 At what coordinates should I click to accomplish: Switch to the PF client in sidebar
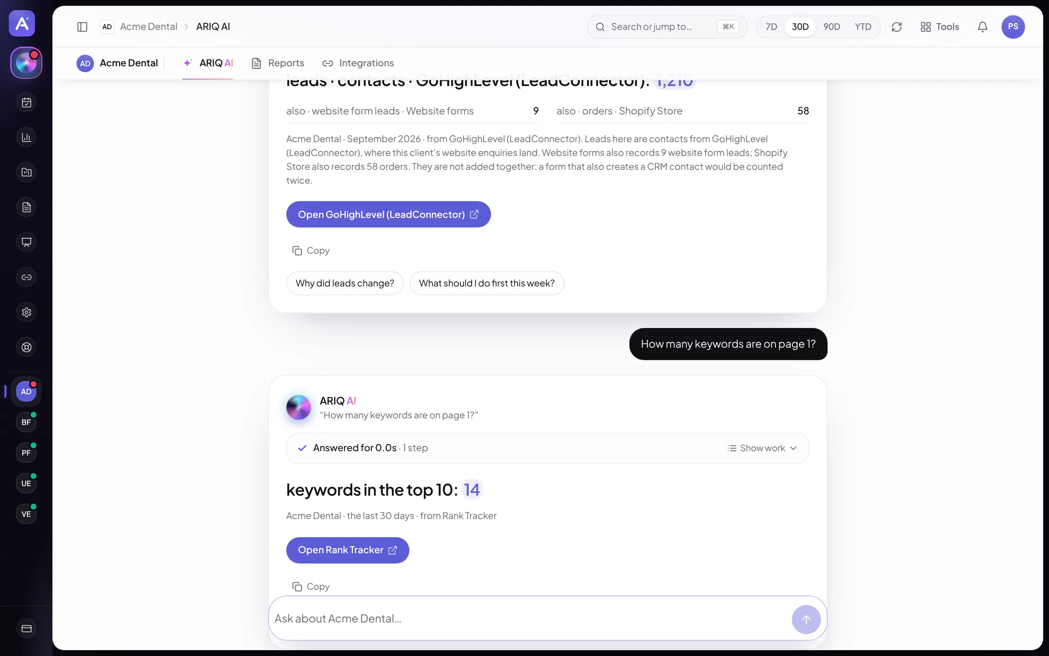(26, 453)
